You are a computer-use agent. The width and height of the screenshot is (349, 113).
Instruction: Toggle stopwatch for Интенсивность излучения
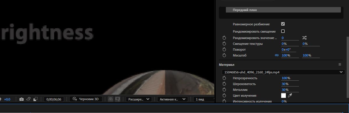(x=224, y=101)
